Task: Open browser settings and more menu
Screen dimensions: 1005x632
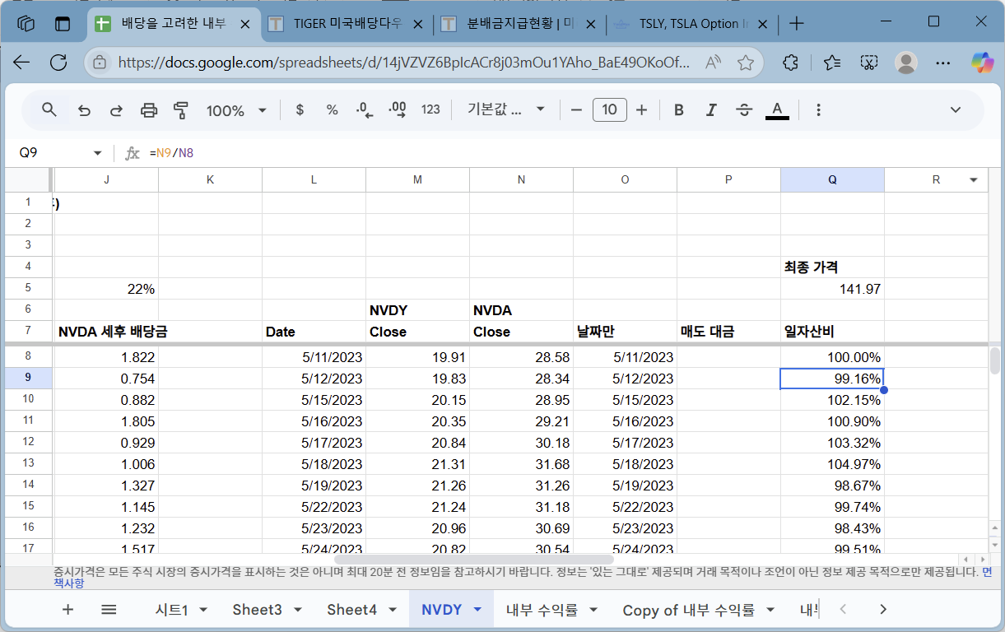Action: point(944,63)
